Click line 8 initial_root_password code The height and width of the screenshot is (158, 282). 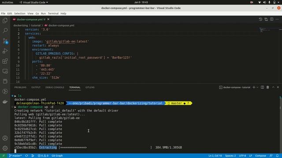point(85,57)
